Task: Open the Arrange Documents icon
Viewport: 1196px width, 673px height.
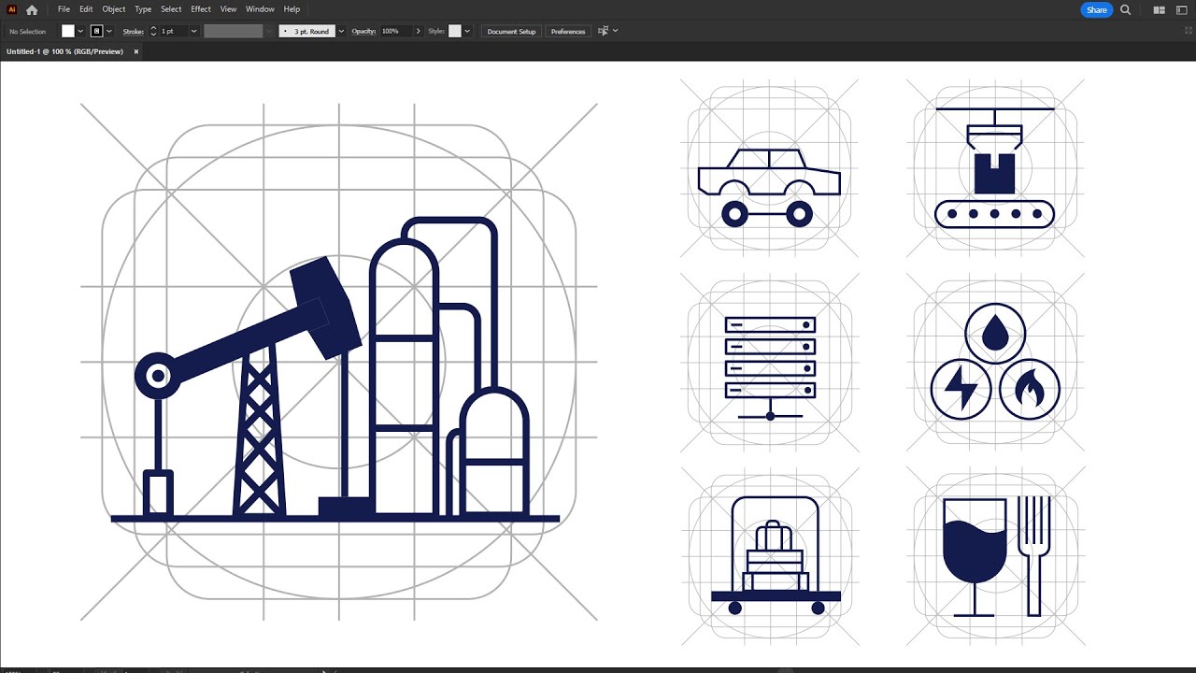Action: click(1159, 10)
